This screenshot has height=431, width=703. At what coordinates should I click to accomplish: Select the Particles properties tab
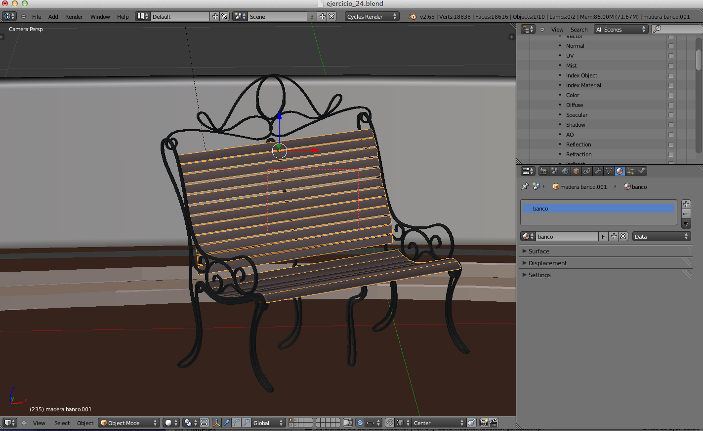click(x=630, y=171)
